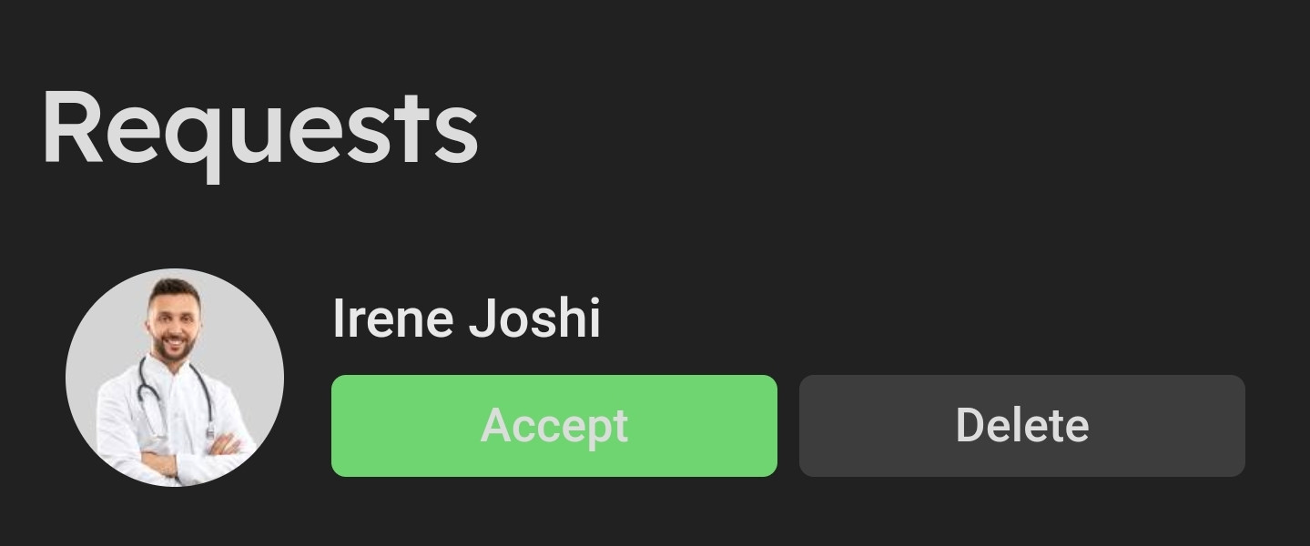Click the Irene Joshi name
Viewport: 1310px width, 546px height.
coord(466,319)
